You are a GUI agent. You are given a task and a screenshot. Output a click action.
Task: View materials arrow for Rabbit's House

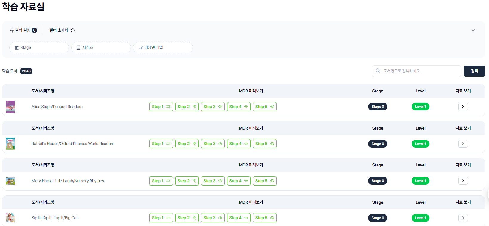(463, 144)
